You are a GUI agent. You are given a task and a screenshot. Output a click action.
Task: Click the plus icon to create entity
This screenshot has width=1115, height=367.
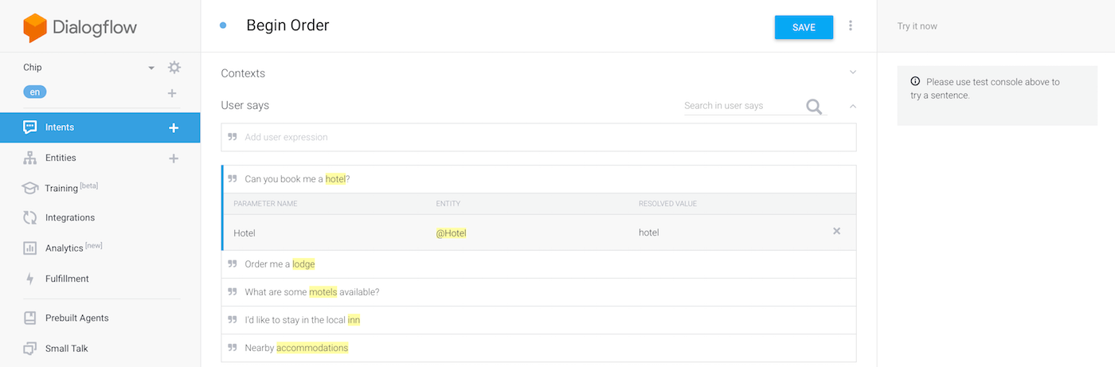tap(174, 158)
